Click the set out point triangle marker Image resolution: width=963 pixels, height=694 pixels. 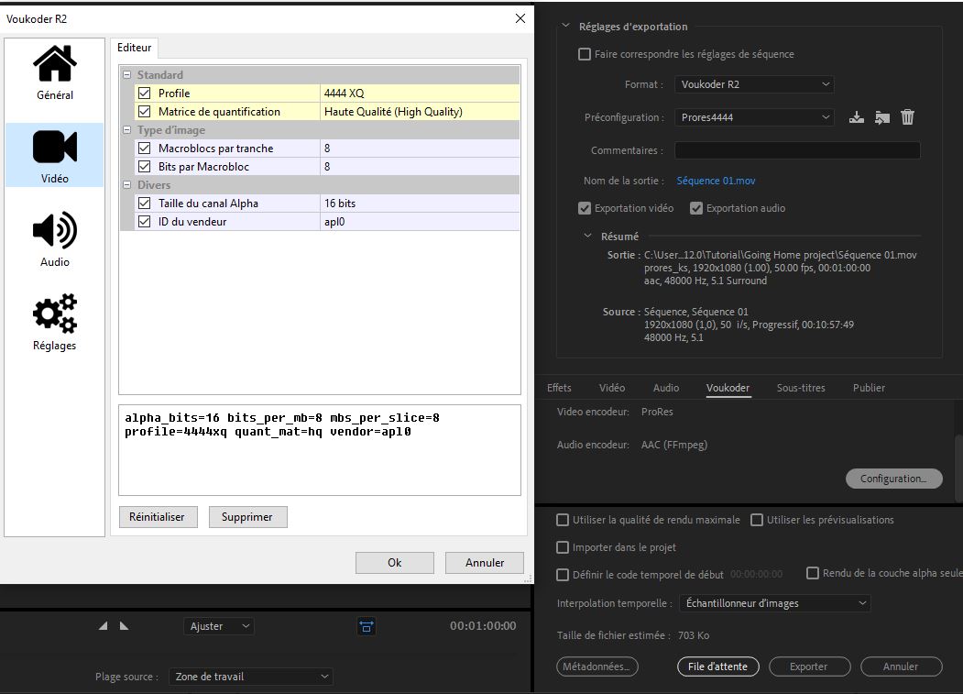point(124,626)
